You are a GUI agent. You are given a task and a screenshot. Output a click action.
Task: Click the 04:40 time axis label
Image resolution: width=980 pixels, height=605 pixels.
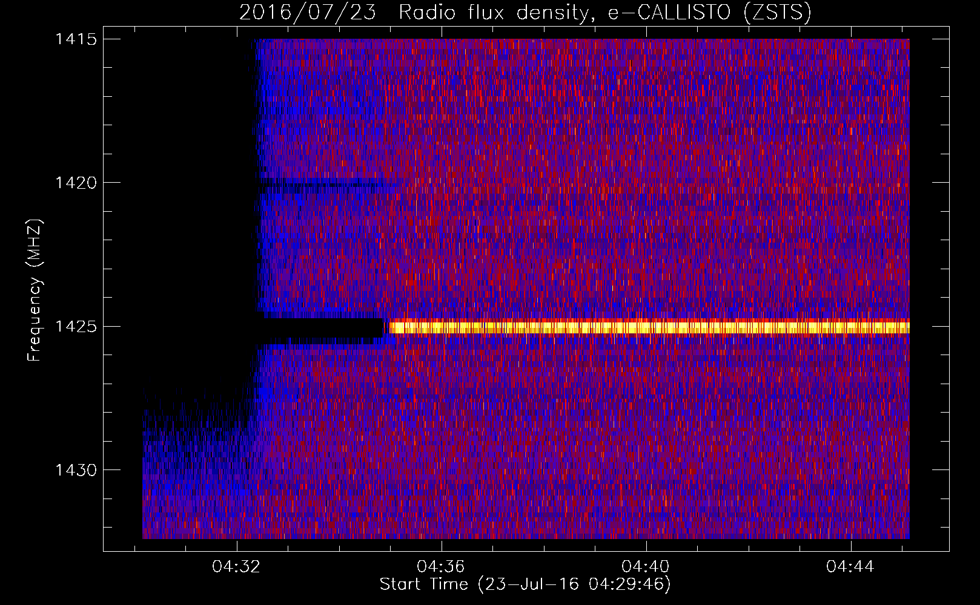pos(646,567)
